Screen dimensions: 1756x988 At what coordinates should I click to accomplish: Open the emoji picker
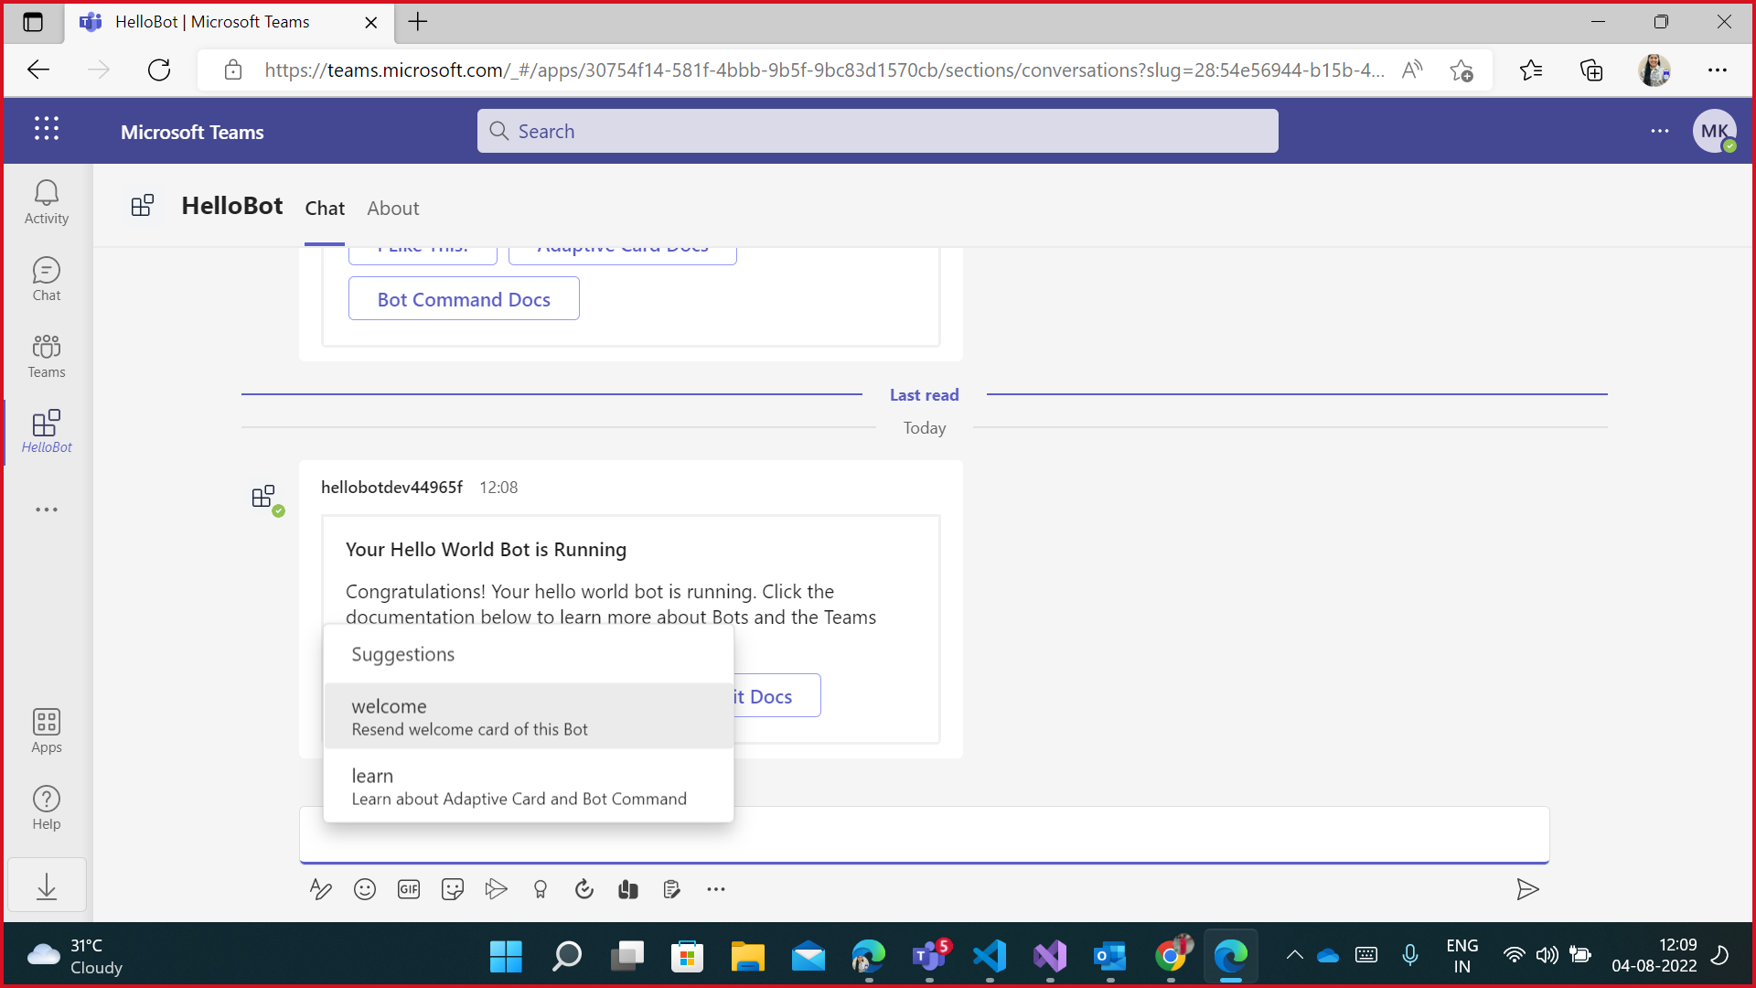coord(365,888)
